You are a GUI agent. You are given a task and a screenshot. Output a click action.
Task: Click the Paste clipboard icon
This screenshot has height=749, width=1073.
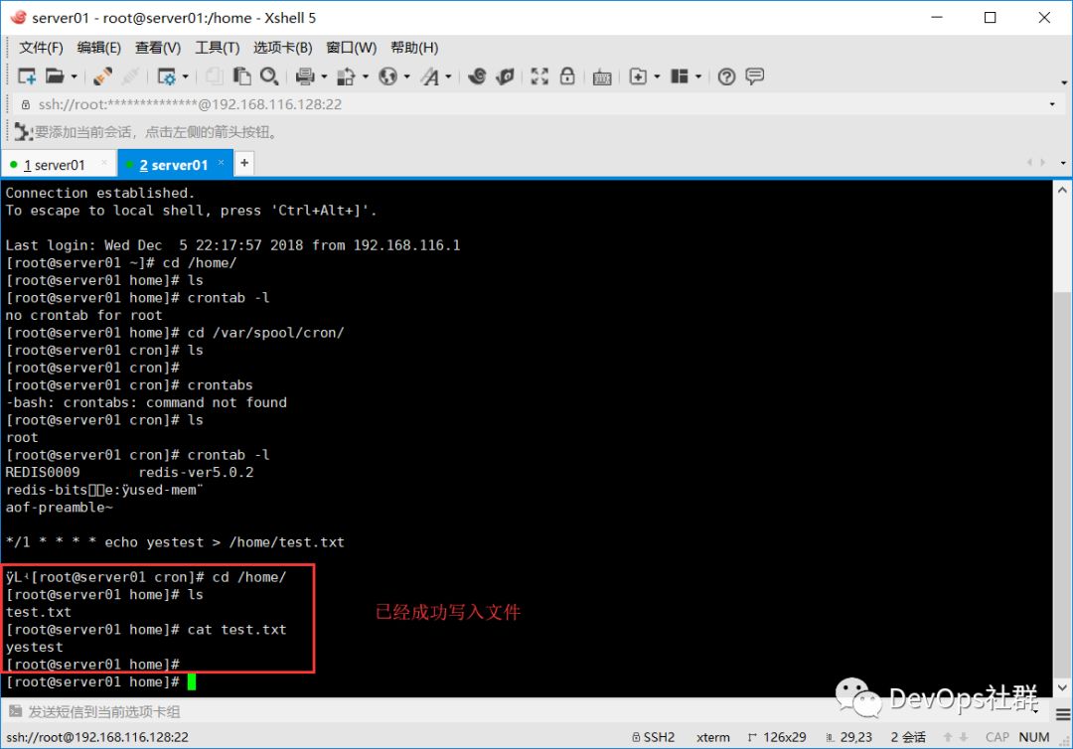pos(241,76)
